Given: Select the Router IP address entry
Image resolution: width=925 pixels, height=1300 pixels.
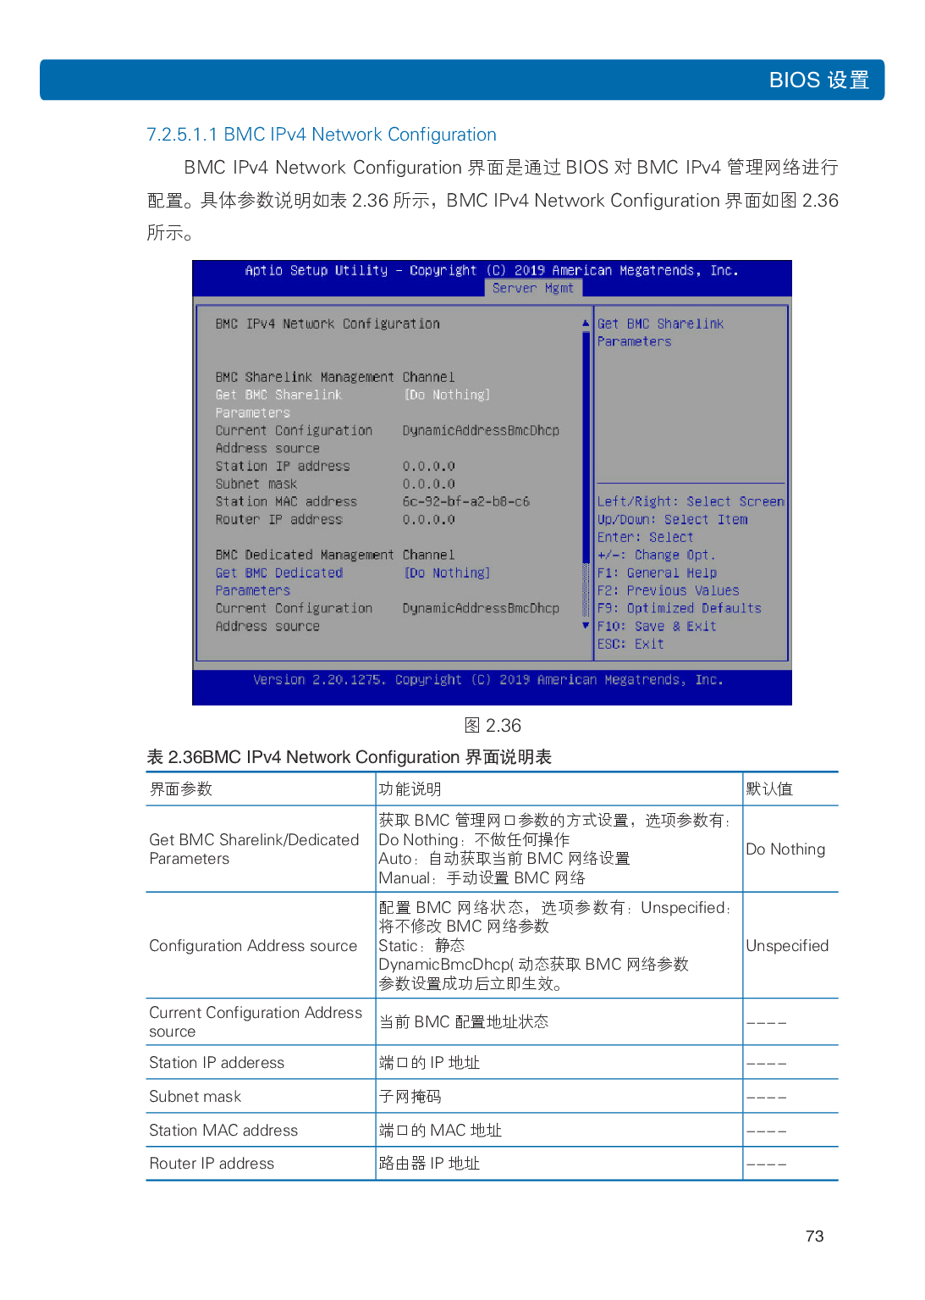Looking at the screenshot, I should [280, 519].
